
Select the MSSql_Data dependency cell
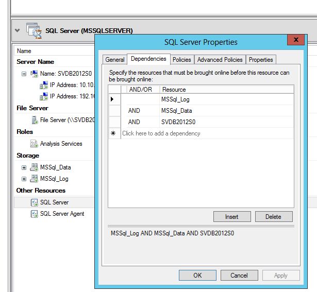pyautogui.click(x=226, y=111)
